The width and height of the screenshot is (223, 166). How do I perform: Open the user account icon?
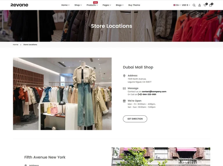tap(199, 5)
